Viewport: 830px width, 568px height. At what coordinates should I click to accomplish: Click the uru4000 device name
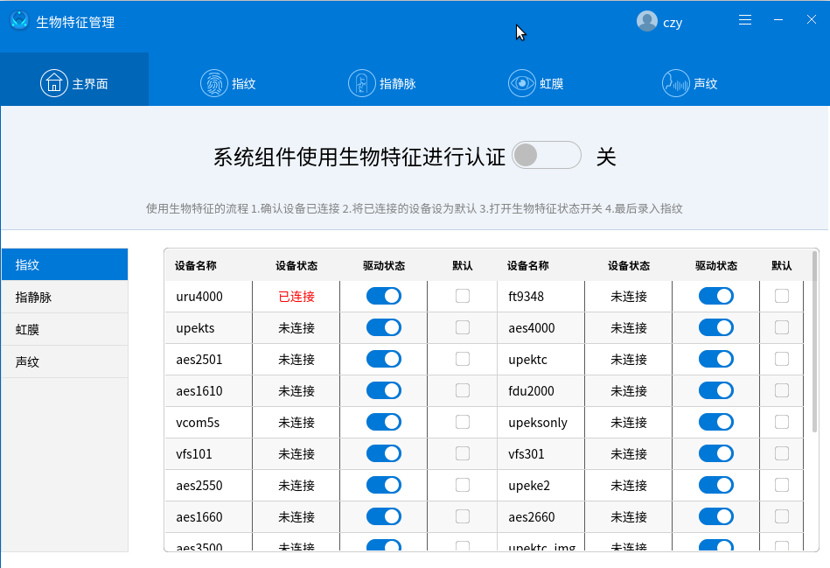[199, 296]
